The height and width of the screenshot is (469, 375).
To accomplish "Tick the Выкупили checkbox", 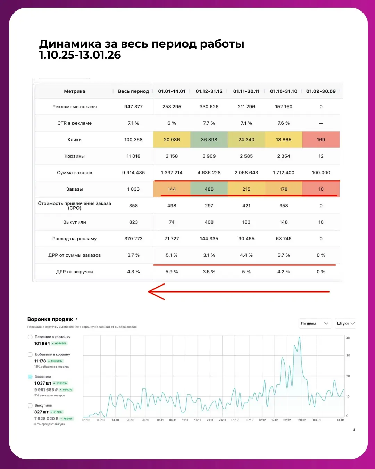I will point(30,405).
